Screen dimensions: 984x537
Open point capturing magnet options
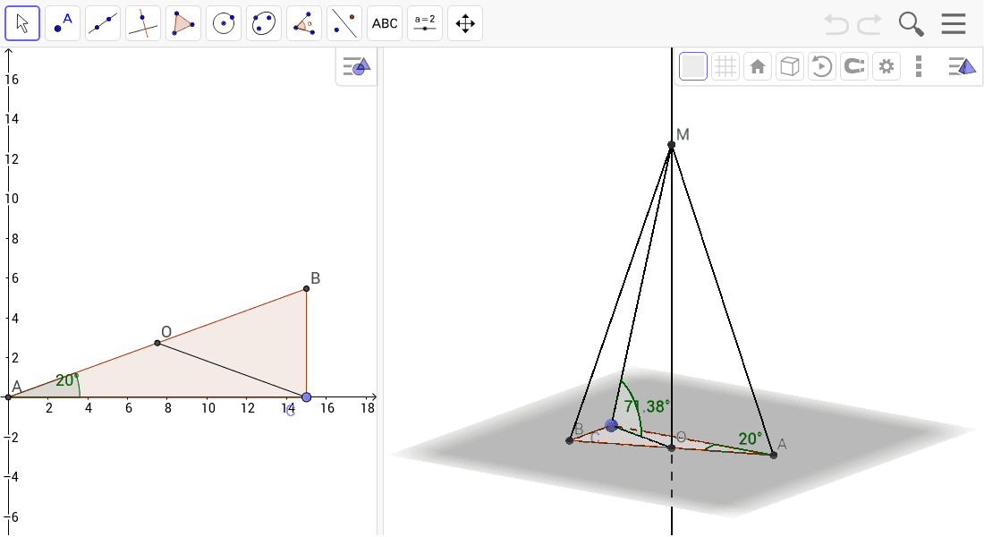point(854,66)
